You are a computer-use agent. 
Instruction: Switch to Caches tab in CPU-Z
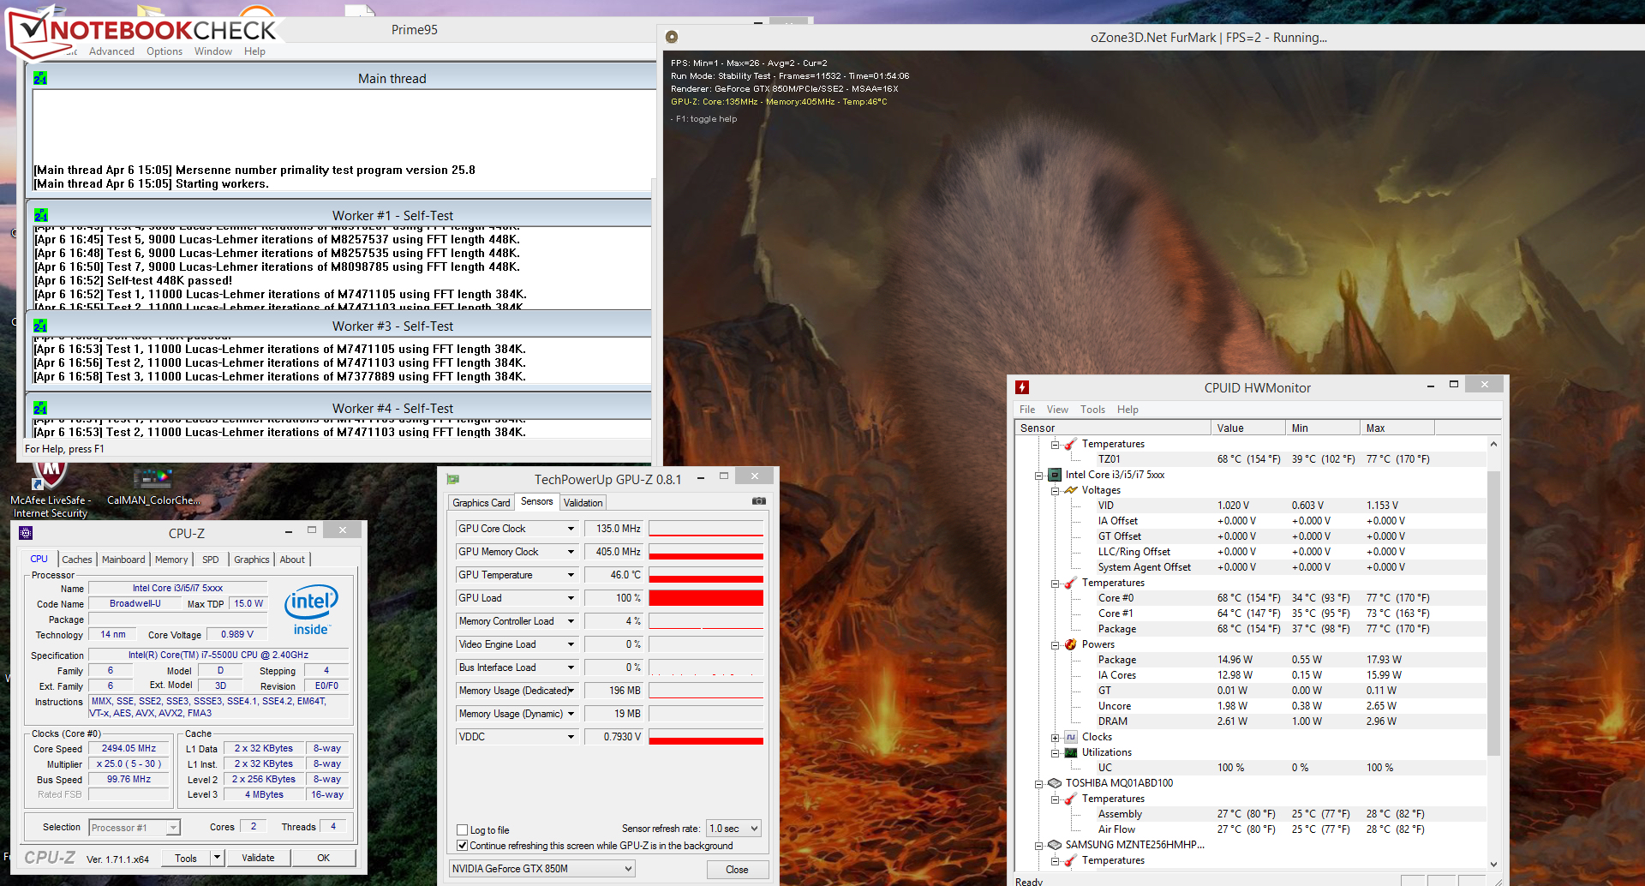click(x=77, y=560)
